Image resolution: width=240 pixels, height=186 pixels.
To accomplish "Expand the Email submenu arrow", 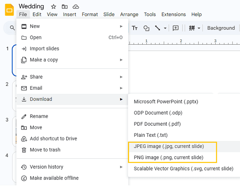I will tap(121, 88).
